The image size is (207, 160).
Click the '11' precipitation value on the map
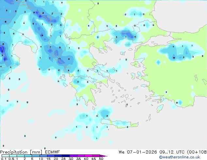[x=59, y=59]
